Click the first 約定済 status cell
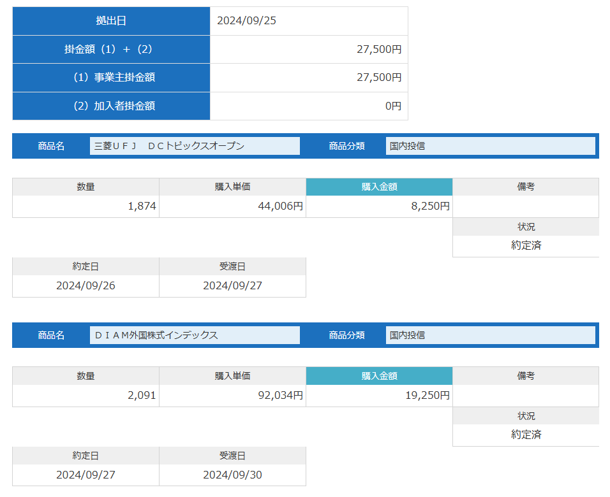 click(x=526, y=245)
